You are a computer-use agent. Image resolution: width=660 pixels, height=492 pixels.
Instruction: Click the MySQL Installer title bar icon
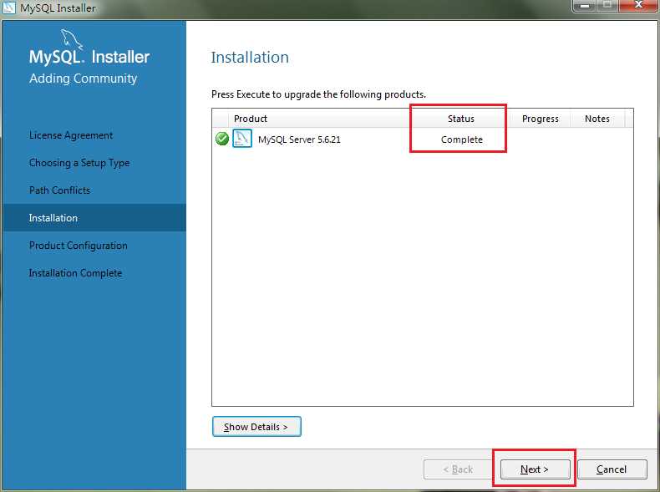click(x=9, y=8)
